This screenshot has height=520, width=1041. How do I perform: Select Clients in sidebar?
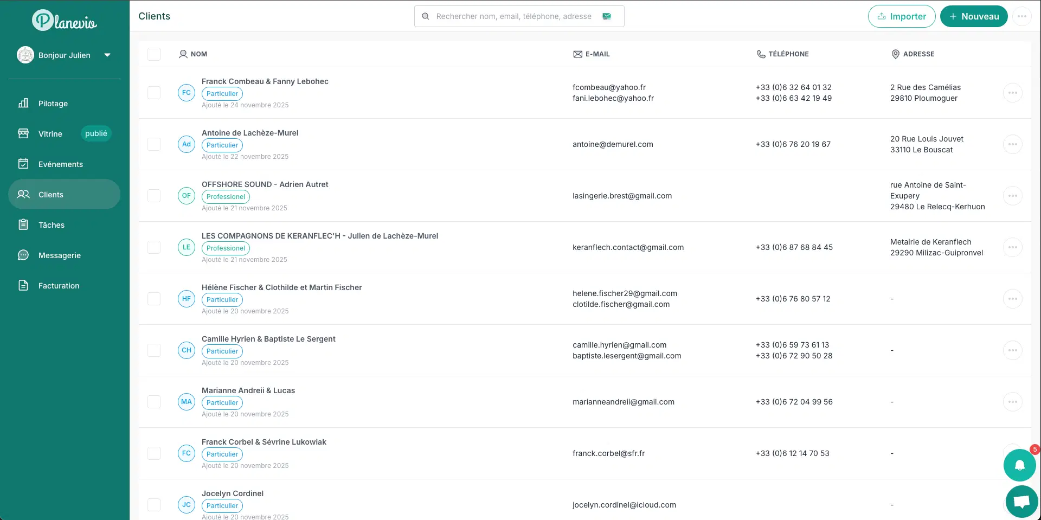point(64,194)
